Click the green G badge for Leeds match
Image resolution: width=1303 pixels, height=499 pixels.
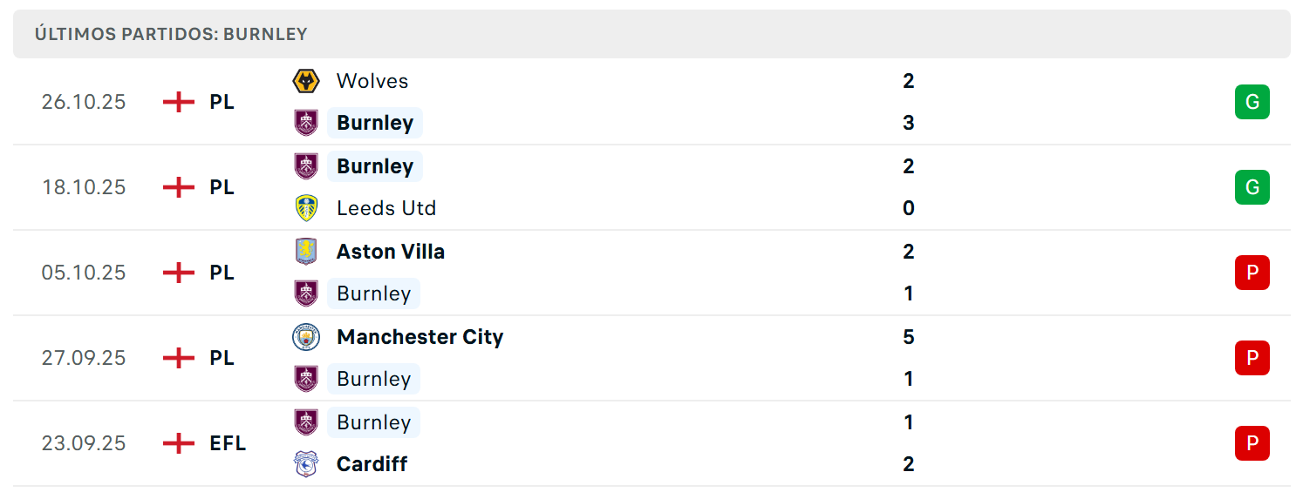[1252, 187]
